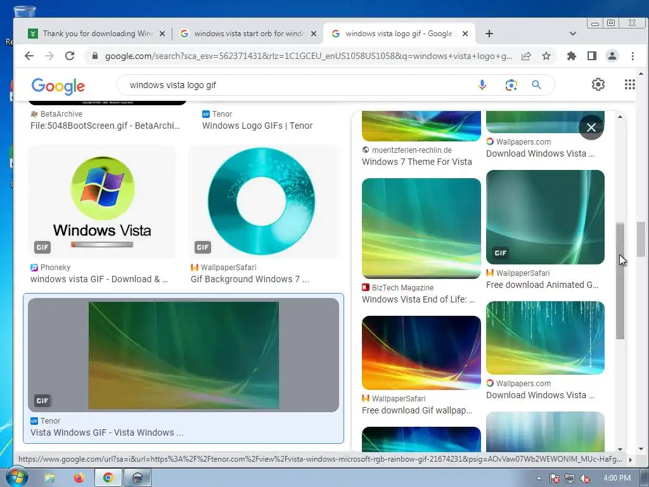Open the Chrome profile avatar
This screenshot has height=487, width=649.
(x=612, y=56)
